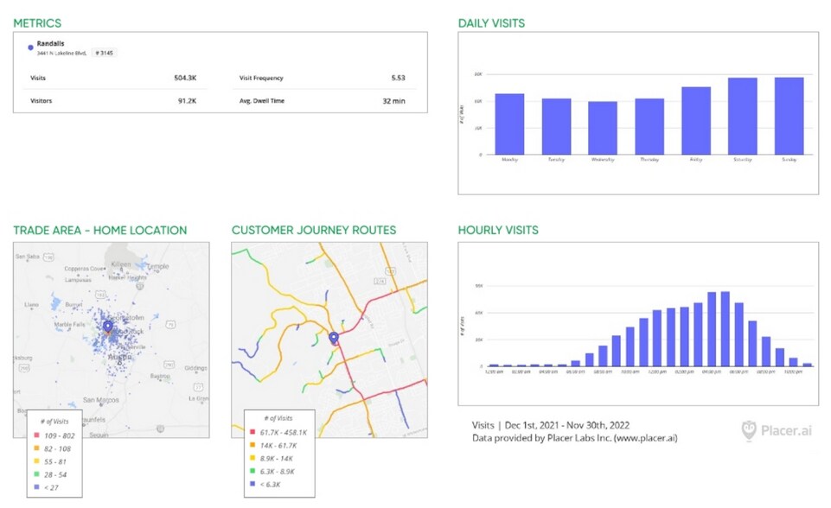This screenshot has width=831, height=508.
Task: Click the Wednesday bar in Daily Visits
Action: (603, 128)
